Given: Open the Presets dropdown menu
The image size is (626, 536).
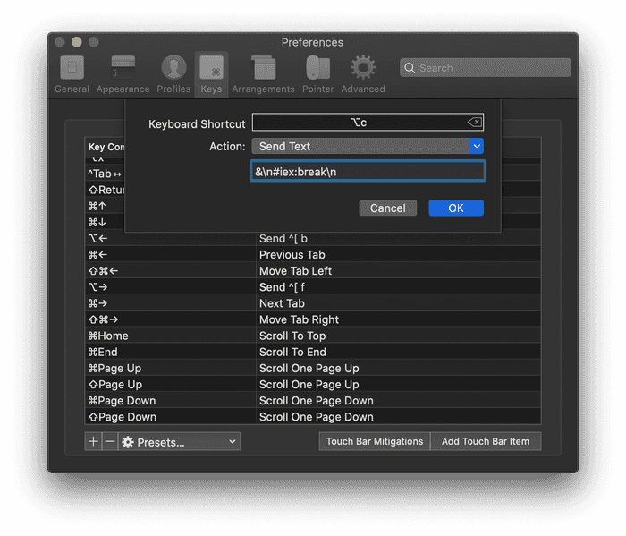Looking at the screenshot, I should [x=179, y=442].
